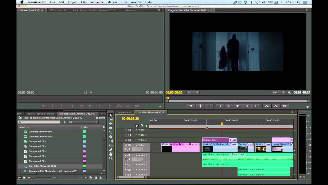
Task: Open Program monitor settings wrench
Action: click(289, 92)
